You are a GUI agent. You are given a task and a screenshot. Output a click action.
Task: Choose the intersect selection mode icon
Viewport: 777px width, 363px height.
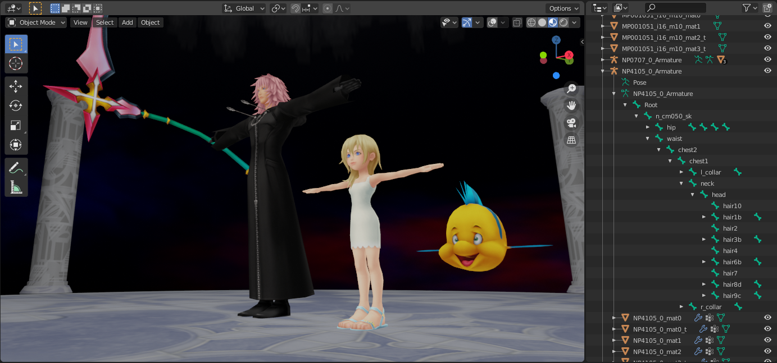coord(98,8)
